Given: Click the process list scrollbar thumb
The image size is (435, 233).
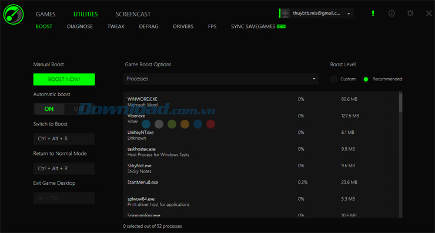Looking at the screenshot, I should click(400, 102).
